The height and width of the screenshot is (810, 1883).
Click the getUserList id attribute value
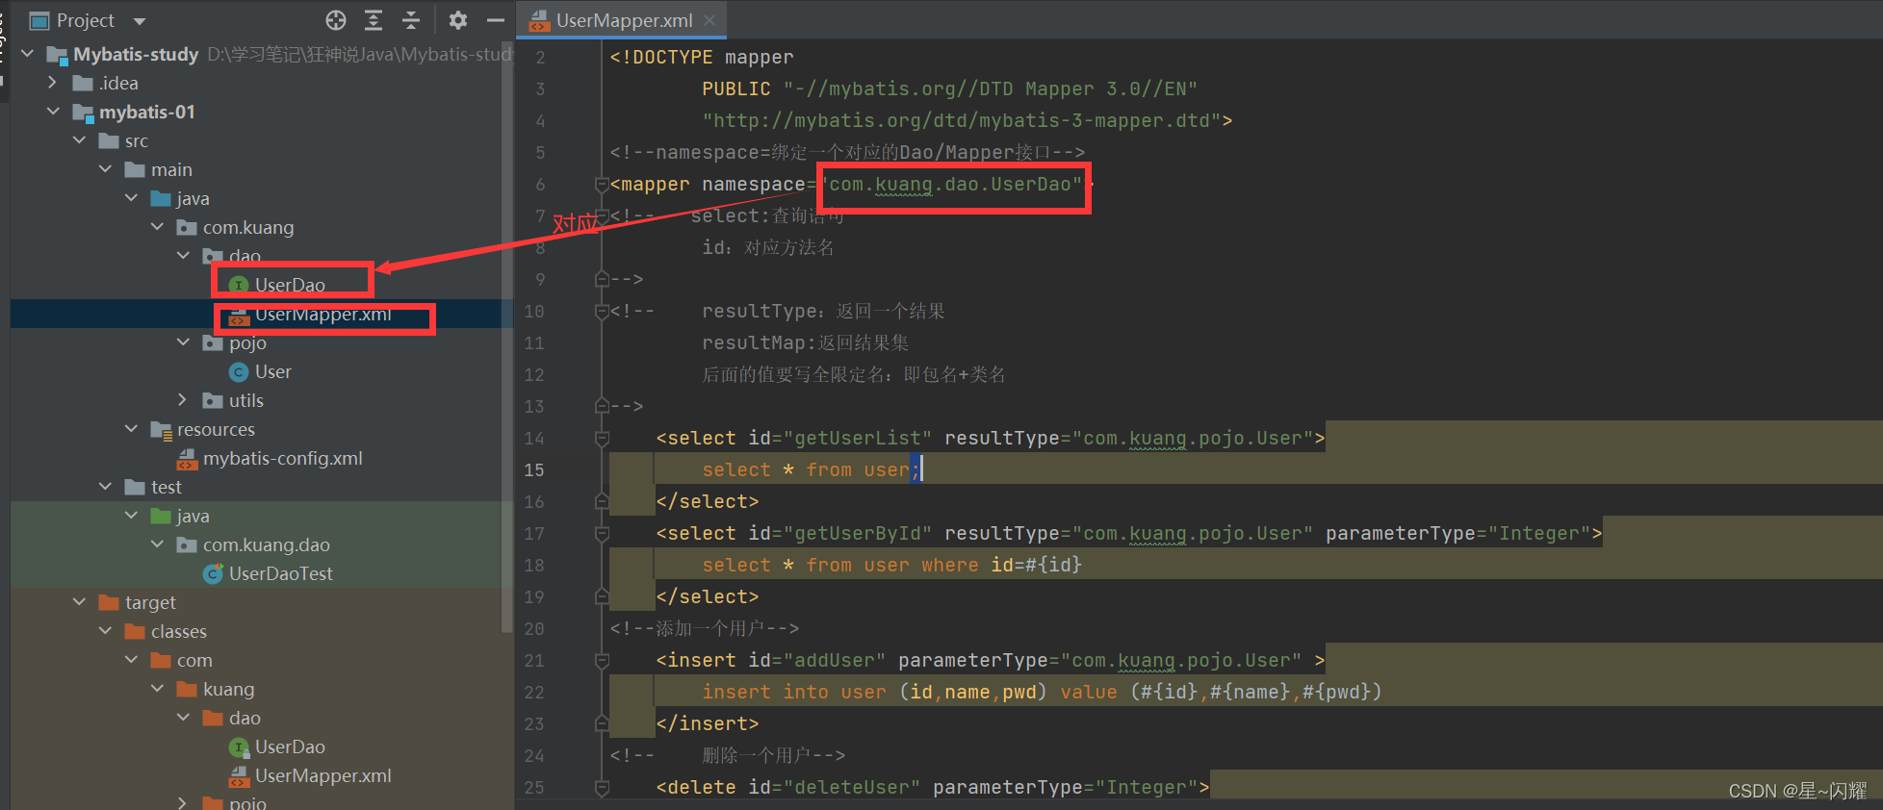(x=858, y=438)
